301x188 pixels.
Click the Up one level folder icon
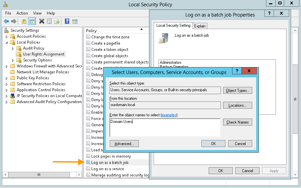point(24,21)
